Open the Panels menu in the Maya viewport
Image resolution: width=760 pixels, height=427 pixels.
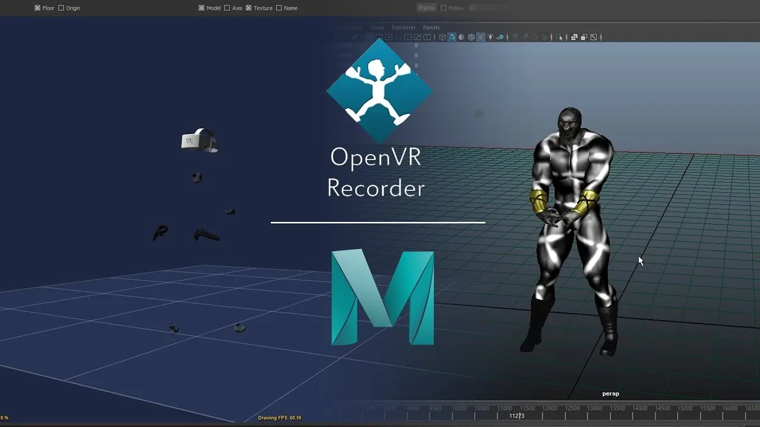(x=431, y=27)
